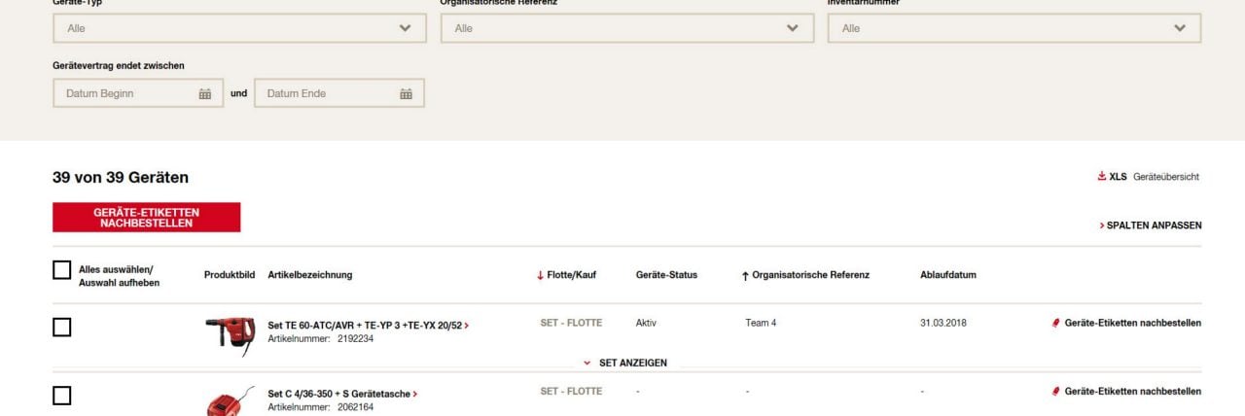Select the Set C 4/36-350 row checkbox
Viewport: 1245px width, 416px height.
[62, 396]
